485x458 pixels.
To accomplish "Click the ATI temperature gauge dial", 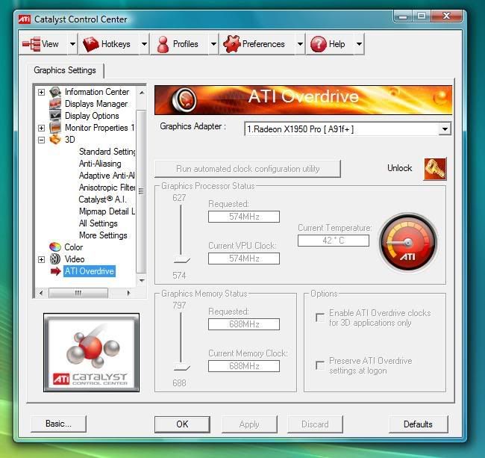I will [x=408, y=243].
